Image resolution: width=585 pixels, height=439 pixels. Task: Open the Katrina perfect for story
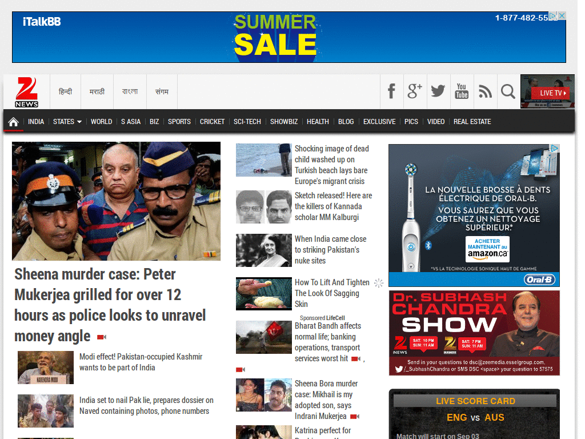(x=323, y=431)
